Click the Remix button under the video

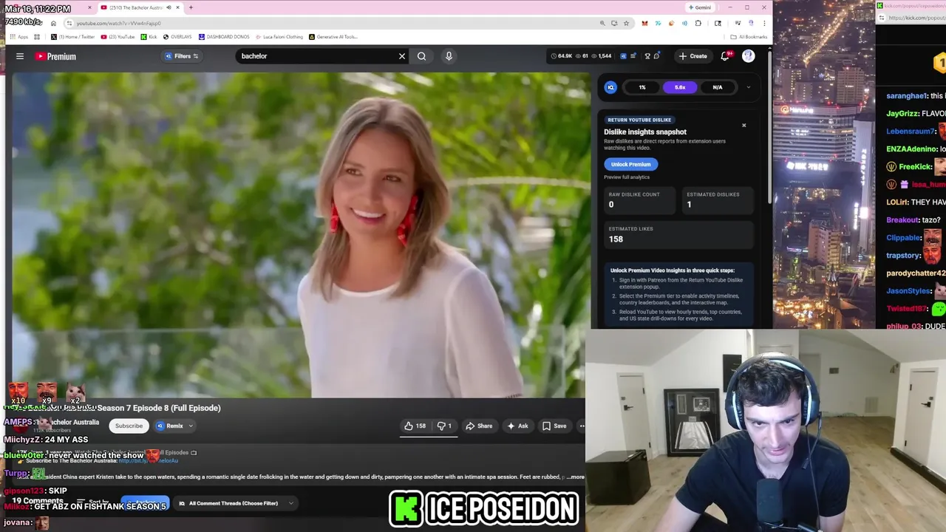[x=170, y=426]
